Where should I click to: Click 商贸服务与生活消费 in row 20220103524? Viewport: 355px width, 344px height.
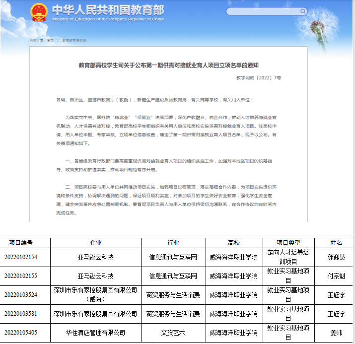(x=173, y=295)
